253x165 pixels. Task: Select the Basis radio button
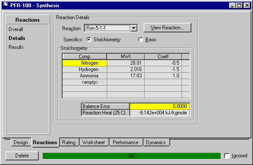pyautogui.click(x=141, y=40)
